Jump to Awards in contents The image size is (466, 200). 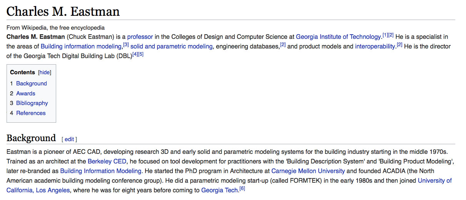click(25, 93)
